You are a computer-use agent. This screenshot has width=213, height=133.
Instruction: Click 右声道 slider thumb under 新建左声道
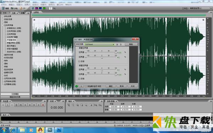pyautogui.click(x=102, y=57)
